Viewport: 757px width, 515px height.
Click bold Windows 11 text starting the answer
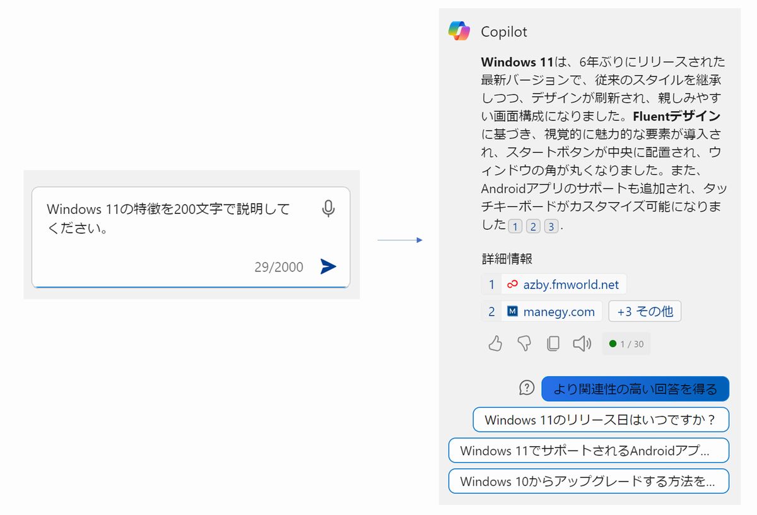[x=517, y=62]
